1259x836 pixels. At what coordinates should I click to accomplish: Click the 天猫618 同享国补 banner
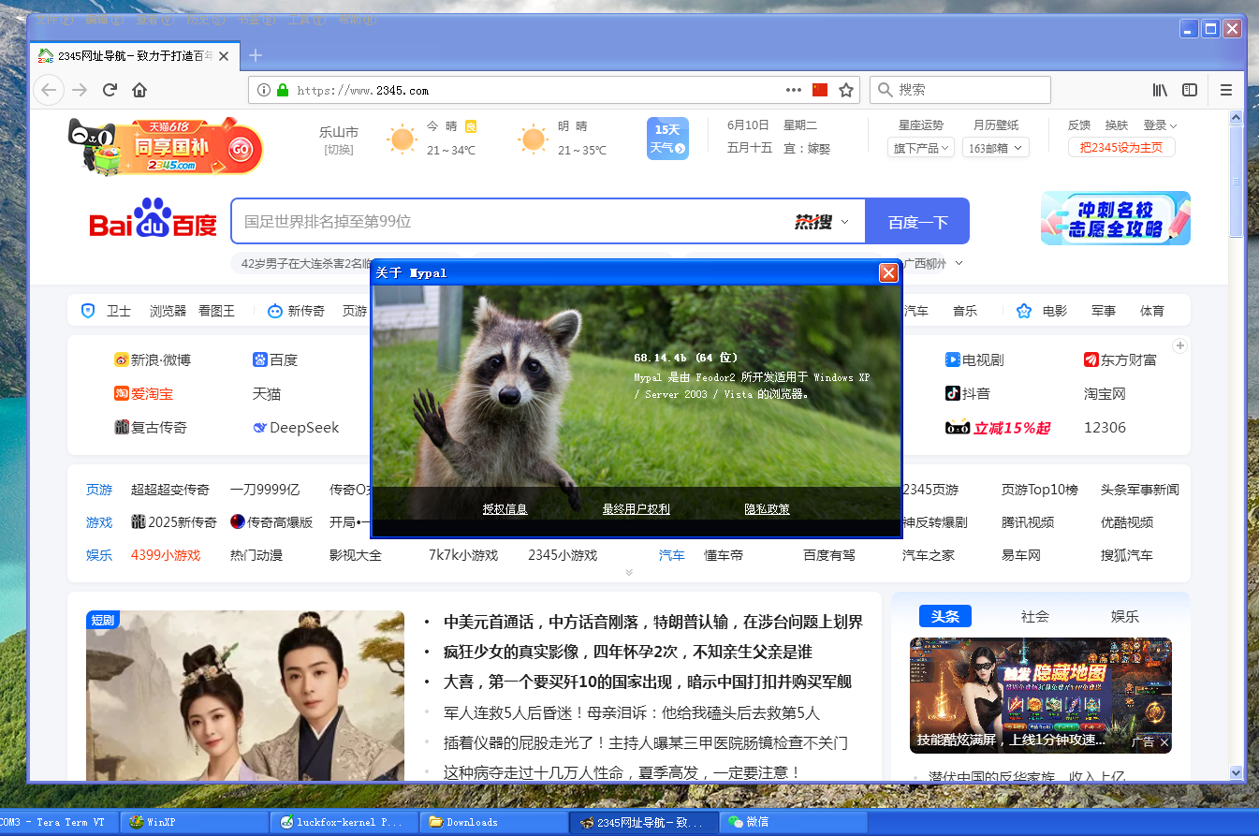click(x=166, y=145)
